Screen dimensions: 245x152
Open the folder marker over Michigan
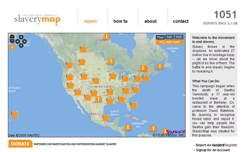(x=125, y=78)
